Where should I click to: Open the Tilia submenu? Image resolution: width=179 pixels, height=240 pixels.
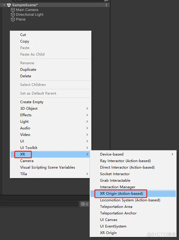tap(50, 174)
